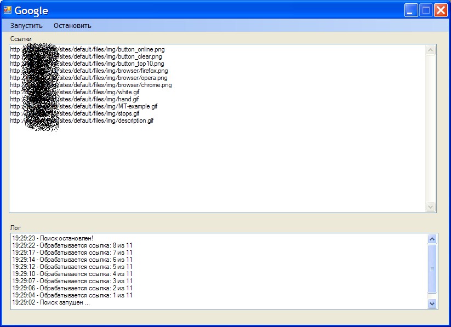
Task: Click scroll-down arrow of links list
Action: tap(430, 207)
